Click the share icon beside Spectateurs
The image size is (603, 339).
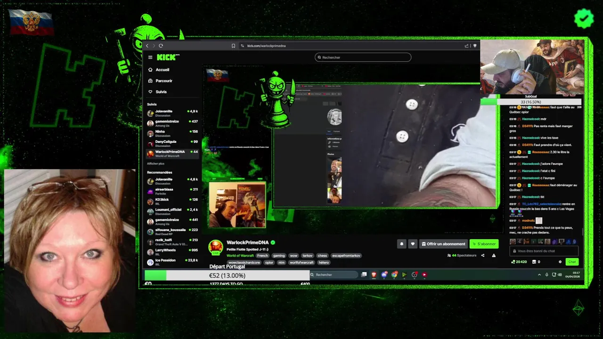coord(482,255)
